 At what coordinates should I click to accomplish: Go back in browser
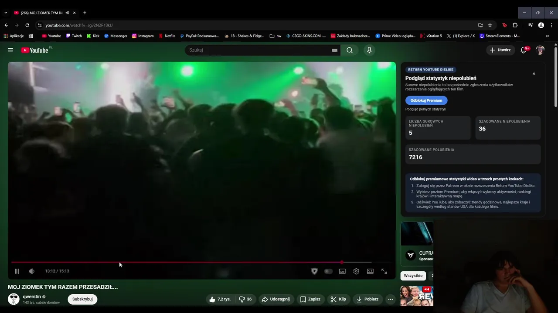point(6,25)
